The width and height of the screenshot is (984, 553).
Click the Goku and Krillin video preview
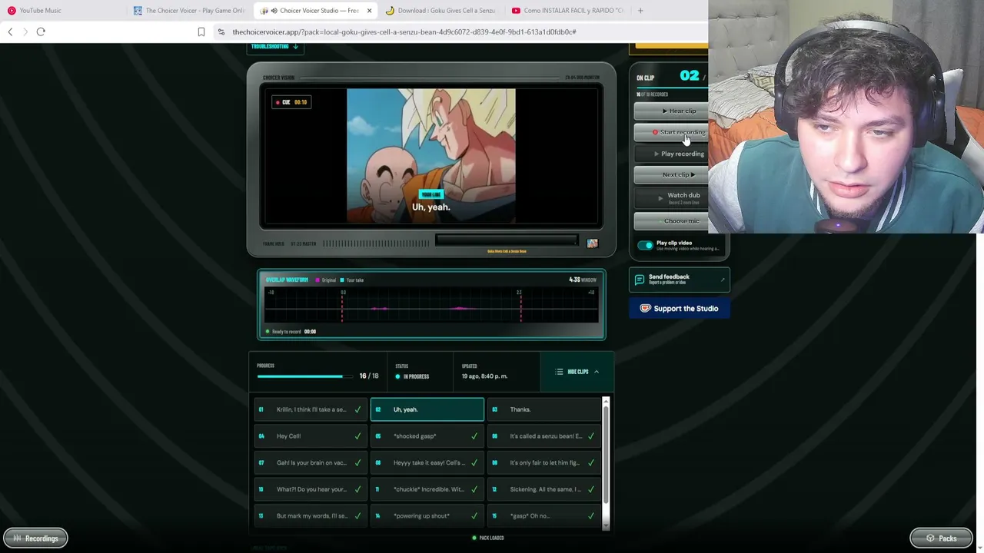tap(431, 156)
